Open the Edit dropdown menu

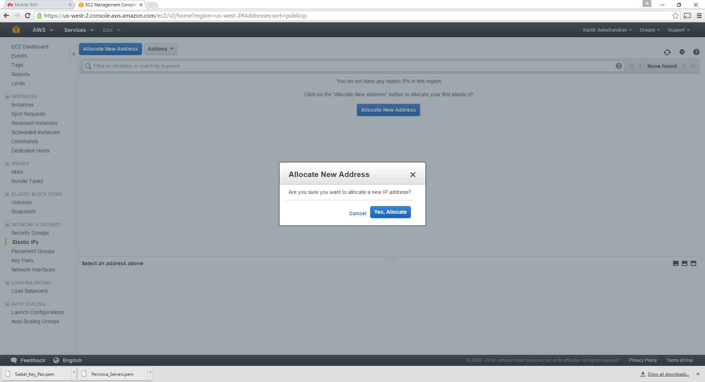click(111, 30)
